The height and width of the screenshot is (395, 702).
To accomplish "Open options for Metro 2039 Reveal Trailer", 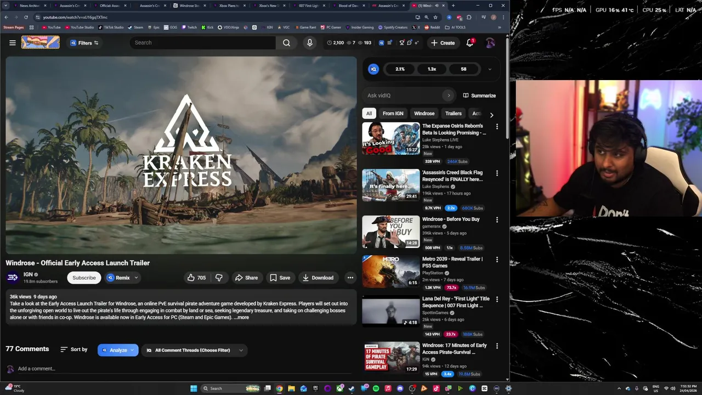I will click(497, 259).
